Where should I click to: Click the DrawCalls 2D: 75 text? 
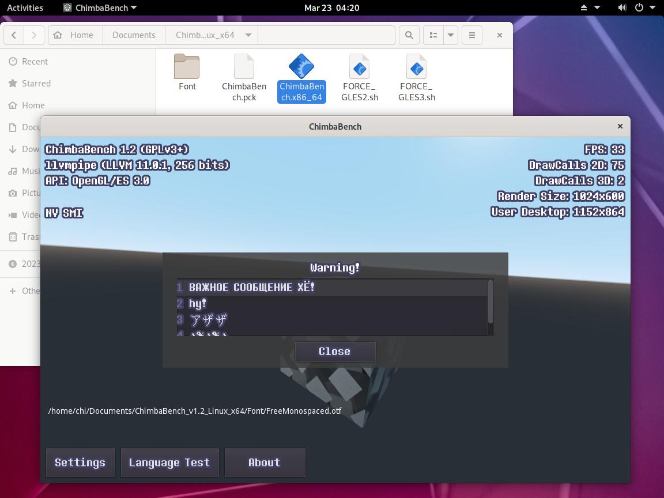click(576, 165)
